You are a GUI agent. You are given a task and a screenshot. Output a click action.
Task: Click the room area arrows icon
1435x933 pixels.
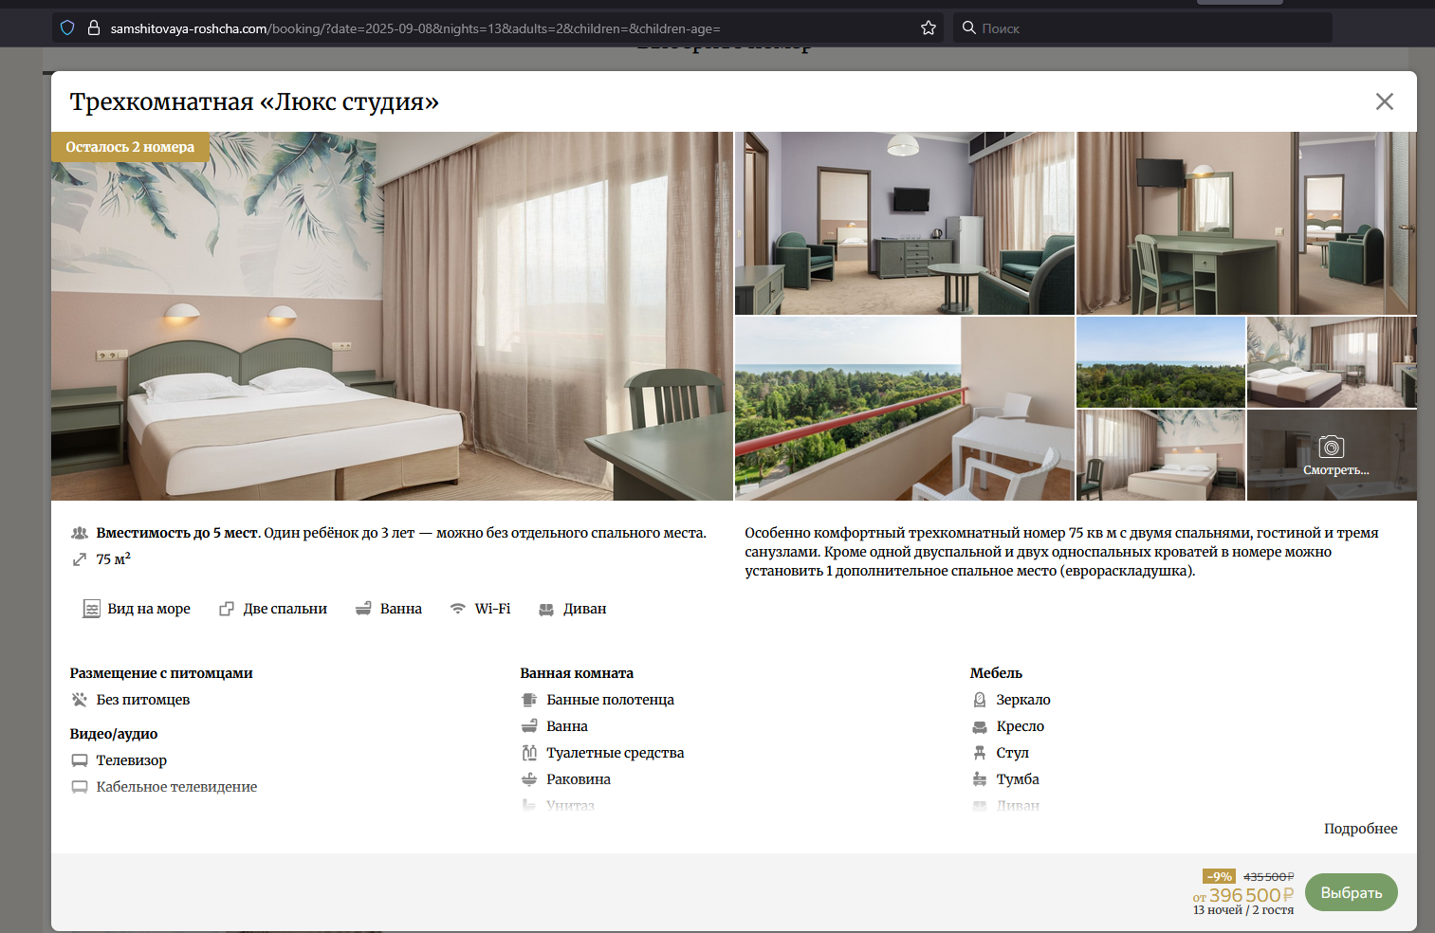[80, 559]
